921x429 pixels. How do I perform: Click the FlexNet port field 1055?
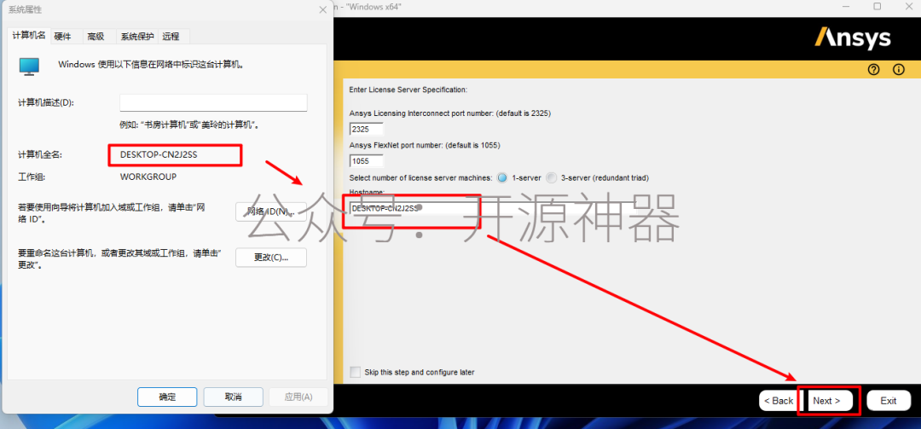367,160
